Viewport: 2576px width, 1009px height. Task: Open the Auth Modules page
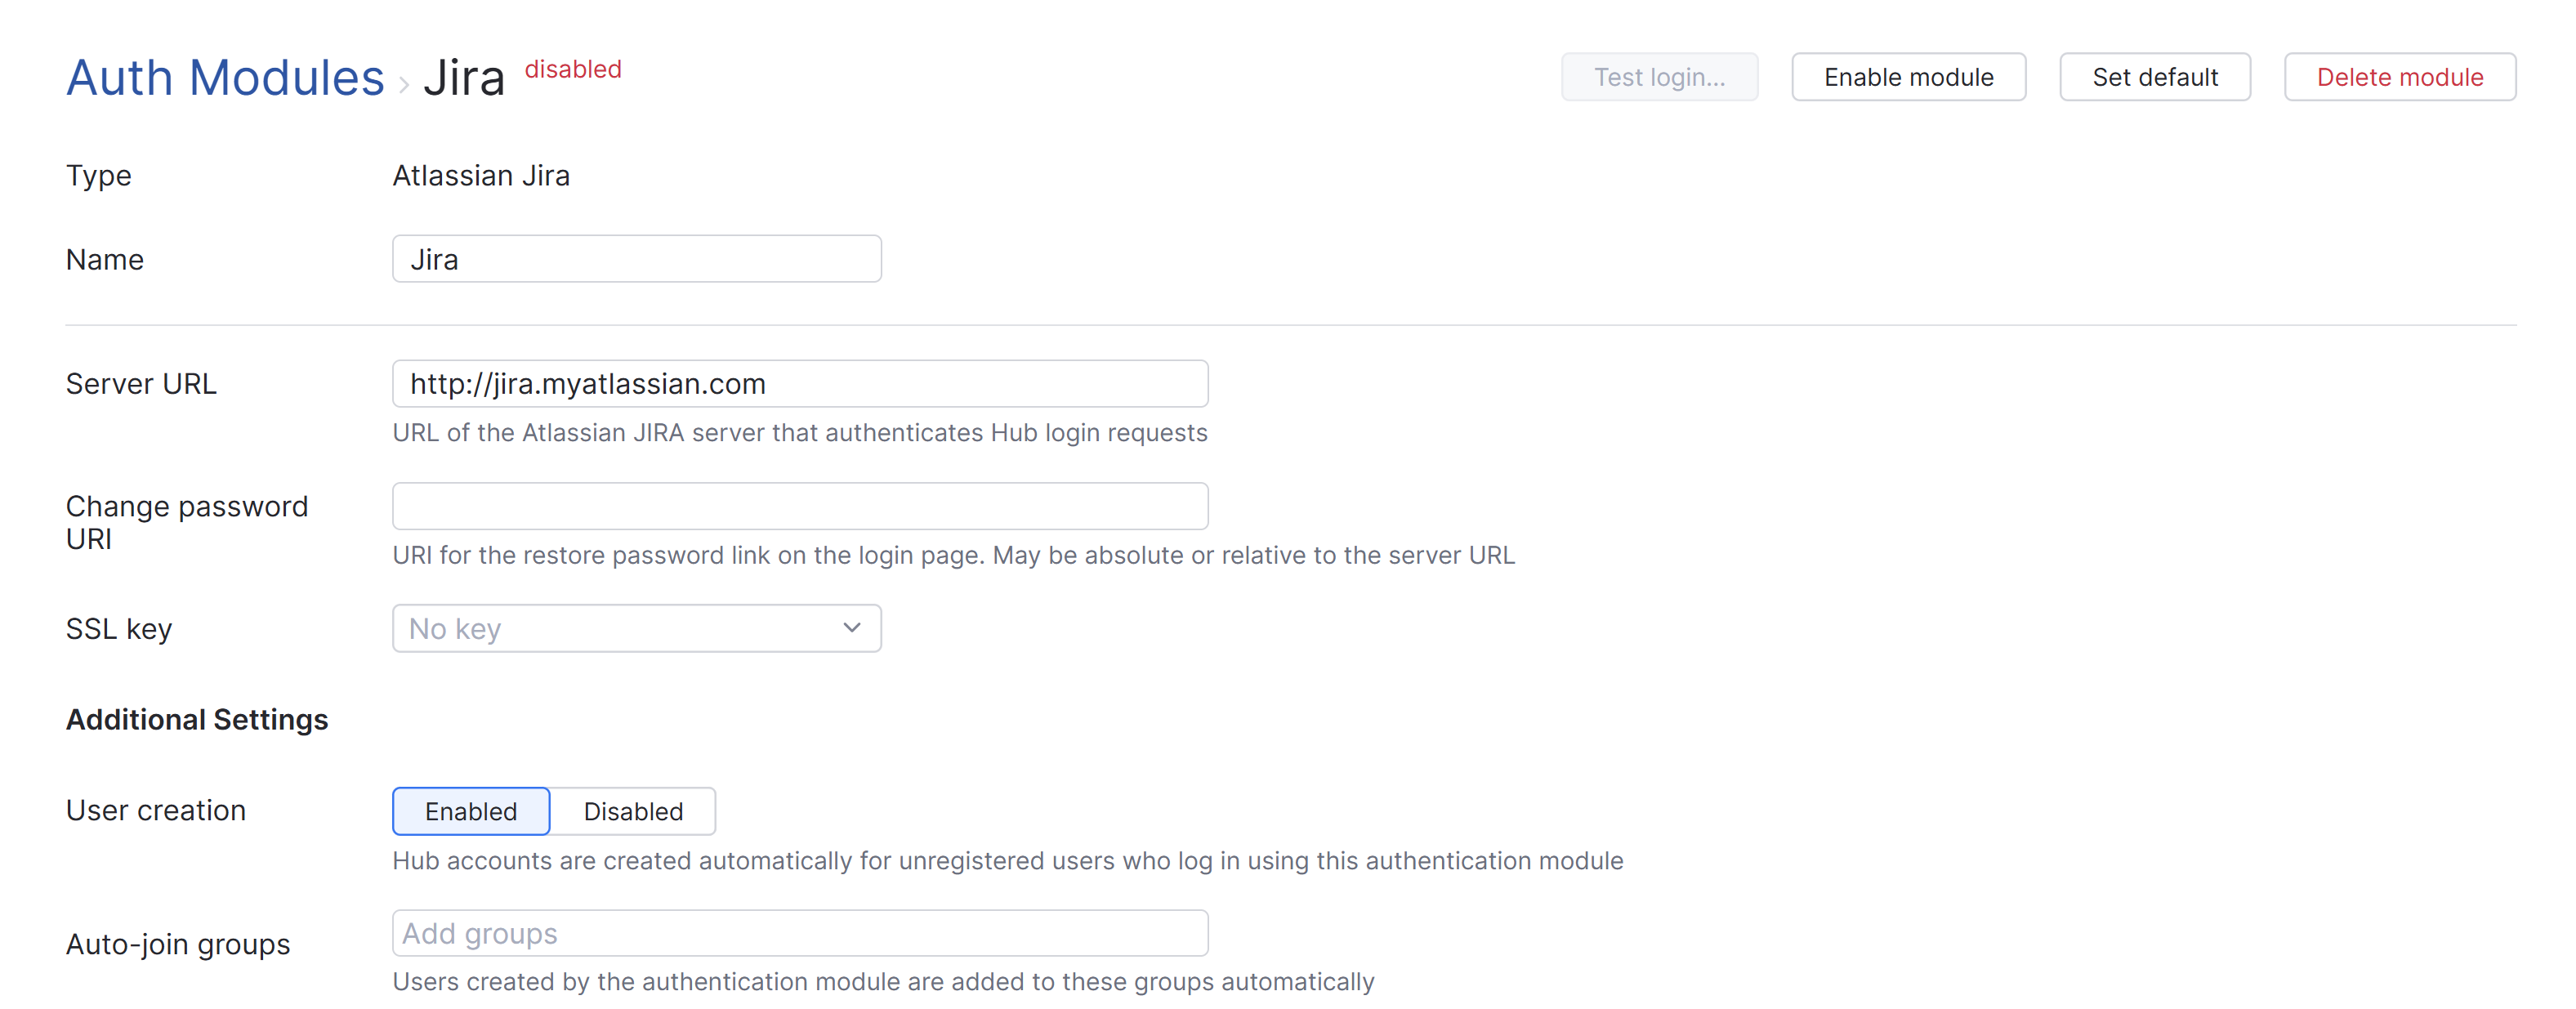[x=224, y=76]
